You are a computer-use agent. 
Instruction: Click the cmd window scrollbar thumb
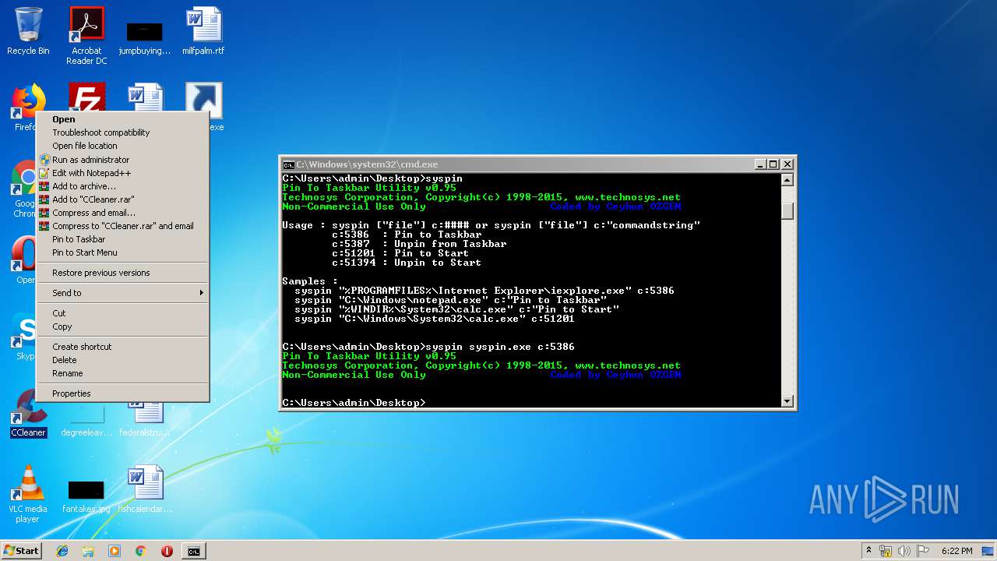787,211
